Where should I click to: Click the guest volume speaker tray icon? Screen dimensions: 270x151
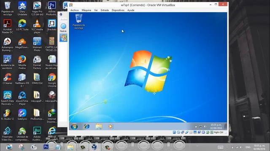click(205, 127)
